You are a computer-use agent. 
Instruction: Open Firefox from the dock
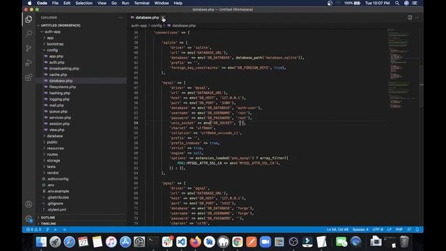(x=195, y=242)
